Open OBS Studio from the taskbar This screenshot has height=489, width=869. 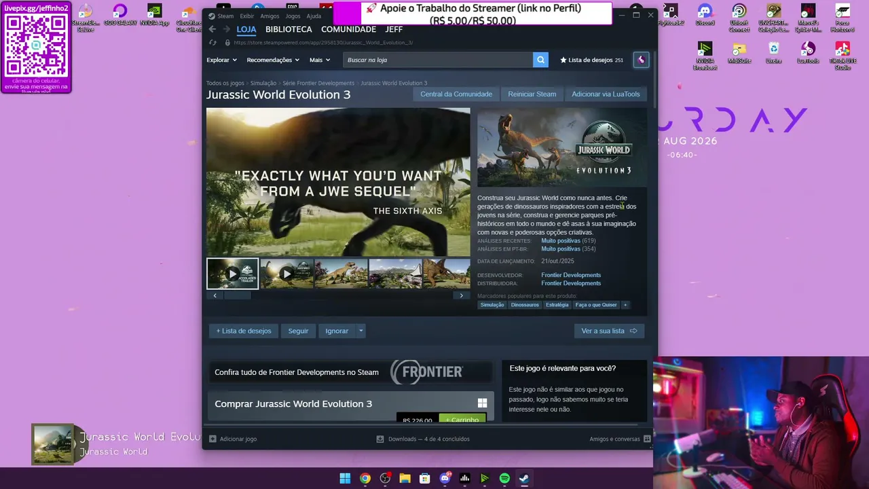(385, 478)
